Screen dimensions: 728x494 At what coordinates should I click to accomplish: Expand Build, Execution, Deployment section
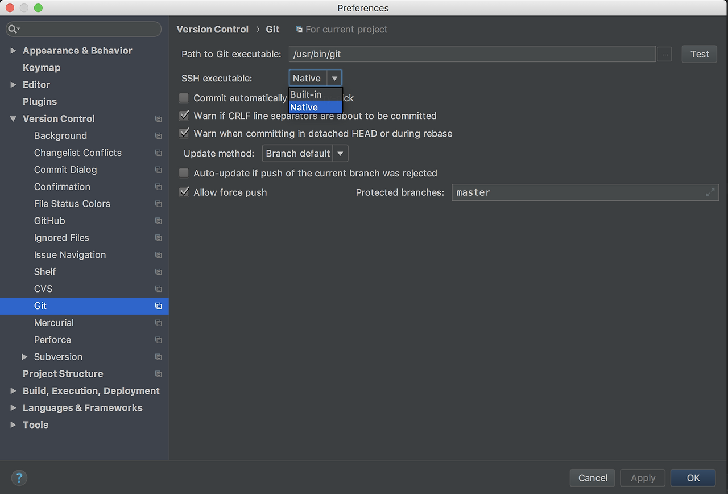point(13,391)
